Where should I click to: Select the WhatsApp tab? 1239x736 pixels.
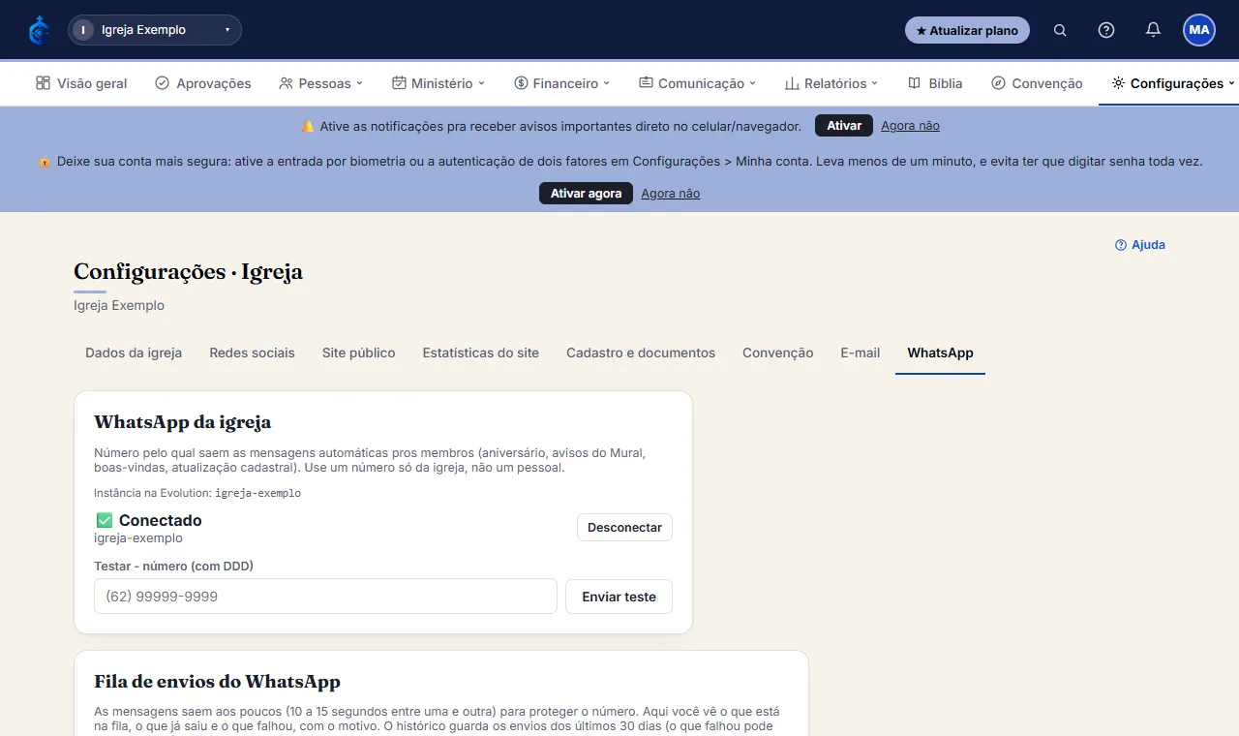(940, 353)
